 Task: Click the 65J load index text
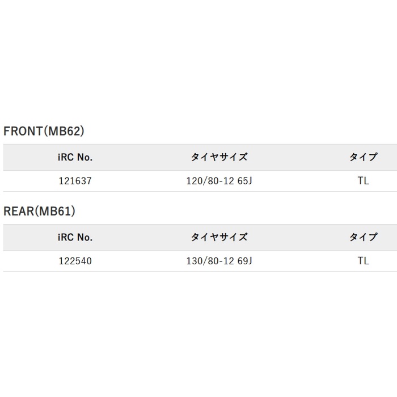[245, 181]
